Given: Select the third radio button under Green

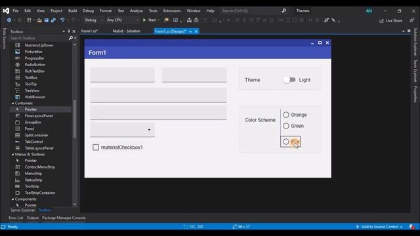Looking at the screenshot, I should pyautogui.click(x=286, y=142).
